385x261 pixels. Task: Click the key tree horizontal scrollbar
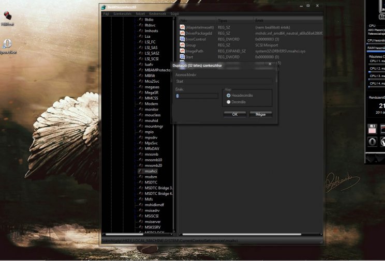tap(138, 234)
